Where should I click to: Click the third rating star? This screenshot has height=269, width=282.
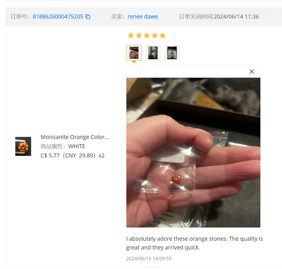[x=147, y=35]
